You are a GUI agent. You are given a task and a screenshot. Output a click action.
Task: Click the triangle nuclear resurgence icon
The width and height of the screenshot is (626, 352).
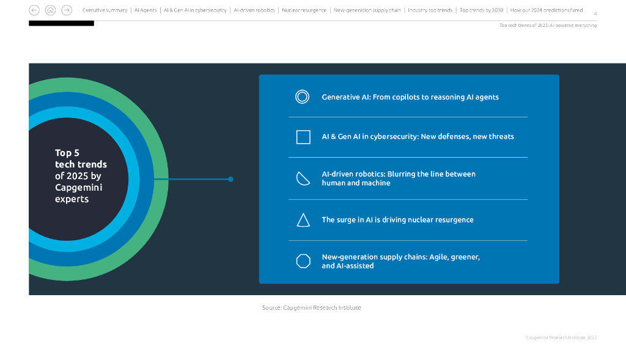point(303,220)
